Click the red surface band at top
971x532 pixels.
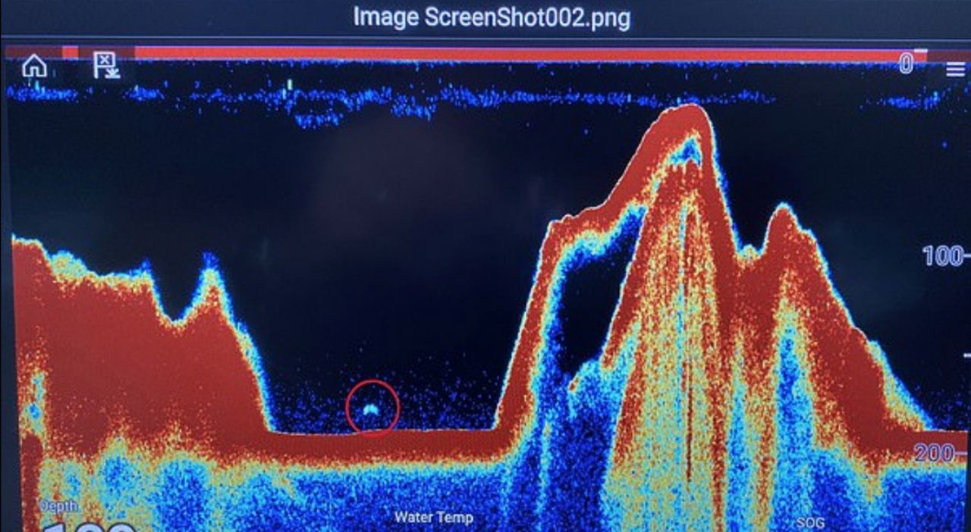point(485,54)
